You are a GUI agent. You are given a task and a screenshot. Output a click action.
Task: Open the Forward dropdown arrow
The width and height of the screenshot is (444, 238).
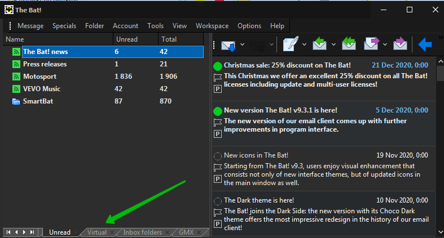385,44
